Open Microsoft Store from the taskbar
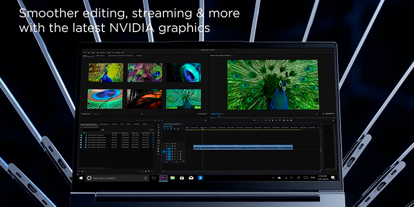The image size is (414, 207). [x=182, y=178]
